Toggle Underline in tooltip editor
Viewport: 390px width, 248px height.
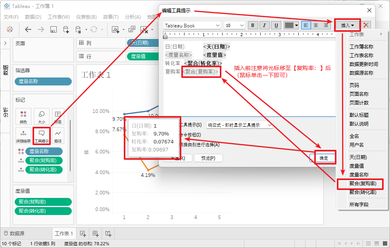pos(276,25)
